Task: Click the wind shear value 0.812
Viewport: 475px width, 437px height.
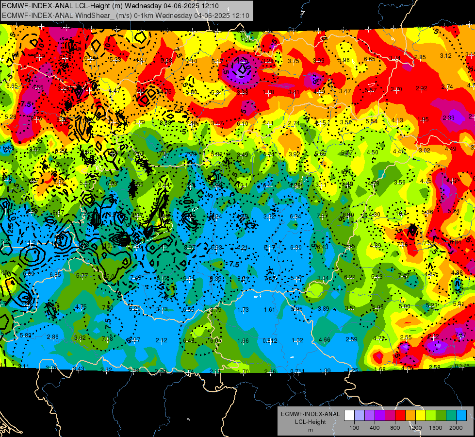Action: coord(270,340)
